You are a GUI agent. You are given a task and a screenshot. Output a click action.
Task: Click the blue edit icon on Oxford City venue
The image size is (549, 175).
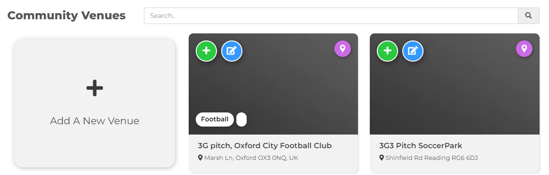pyautogui.click(x=232, y=51)
